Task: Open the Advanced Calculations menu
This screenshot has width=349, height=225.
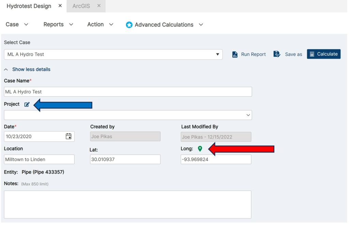Action: (x=165, y=25)
